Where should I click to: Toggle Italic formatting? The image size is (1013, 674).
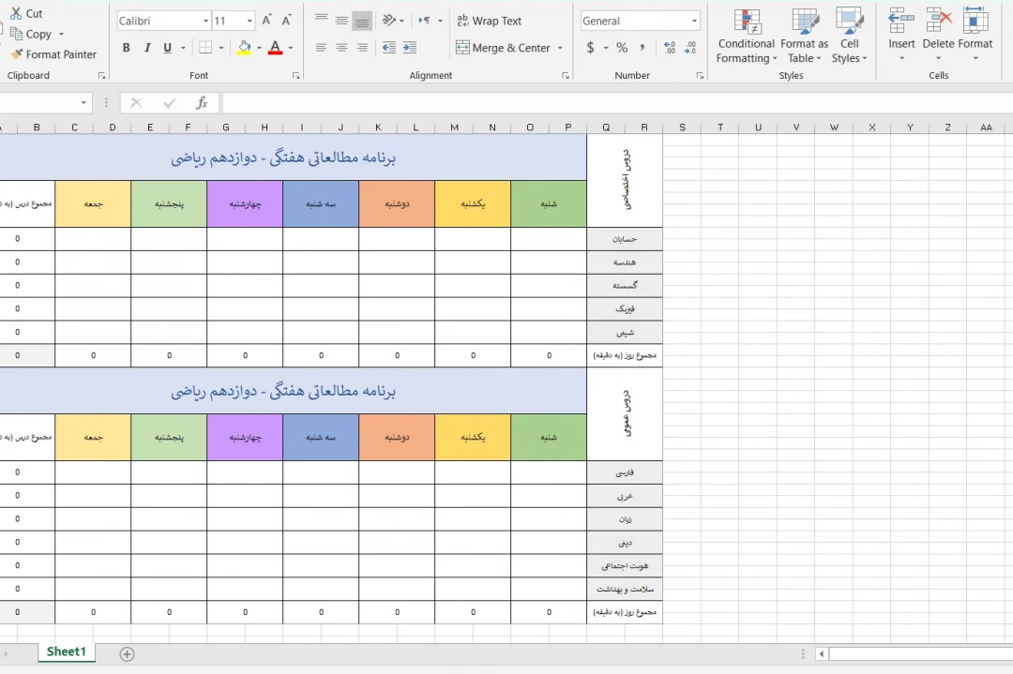(x=147, y=48)
